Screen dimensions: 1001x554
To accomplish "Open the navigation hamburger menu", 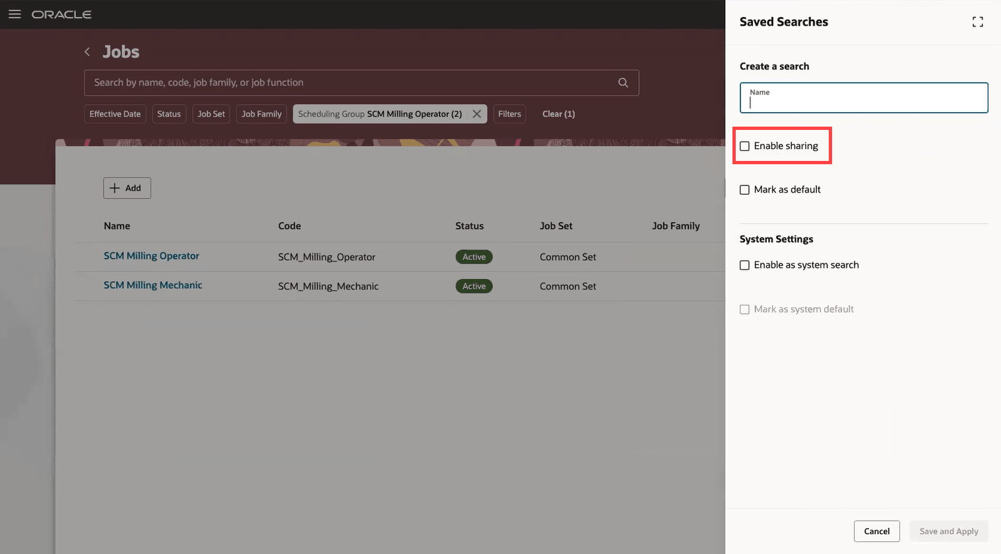I will click(15, 13).
